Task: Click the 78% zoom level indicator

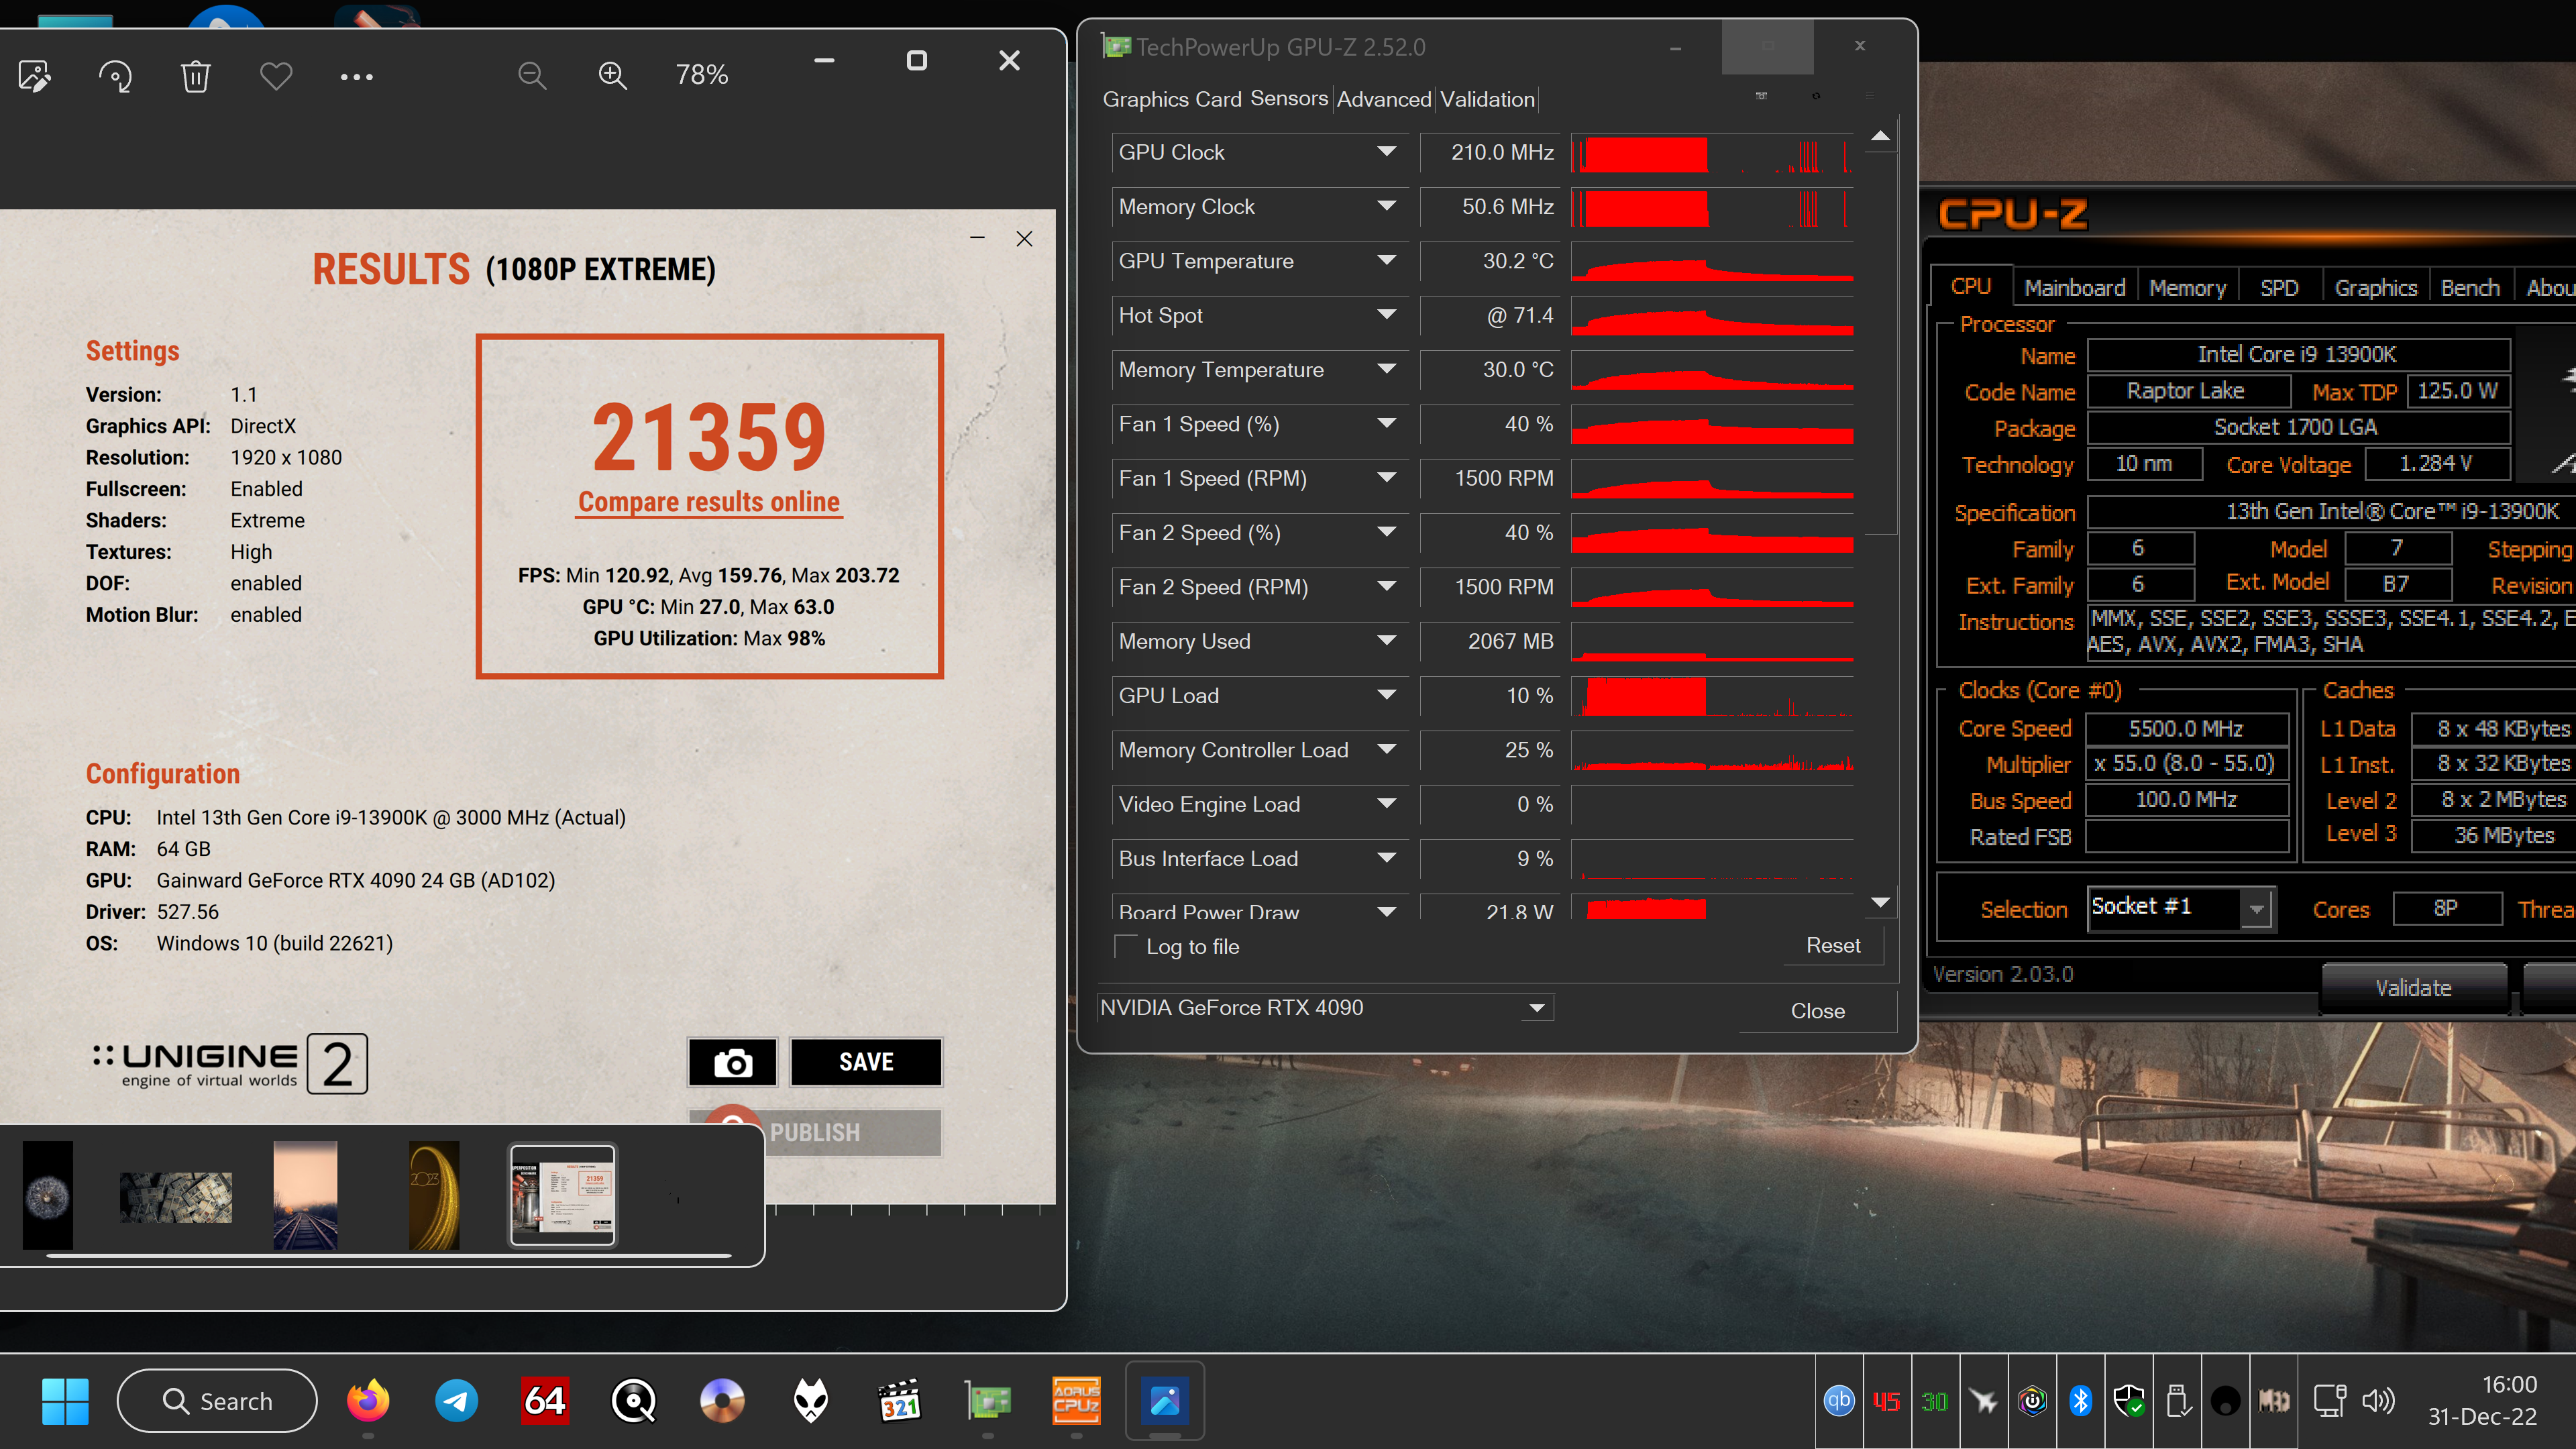Action: (702, 76)
